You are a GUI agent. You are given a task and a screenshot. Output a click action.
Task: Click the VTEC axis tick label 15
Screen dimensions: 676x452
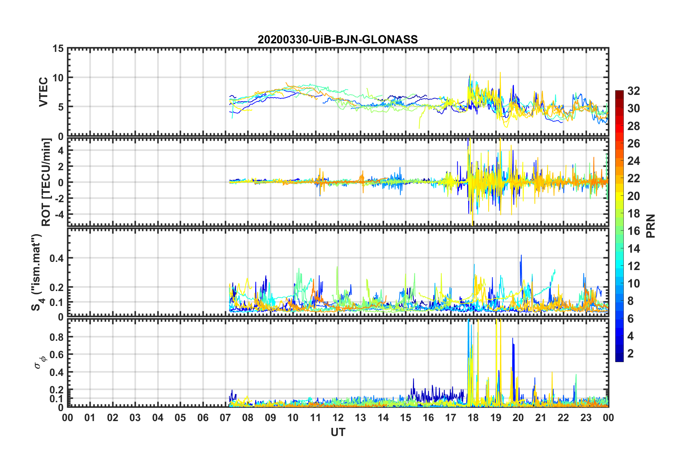58,48
